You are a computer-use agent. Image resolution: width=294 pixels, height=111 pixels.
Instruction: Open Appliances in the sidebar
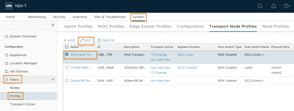click(x=18, y=55)
